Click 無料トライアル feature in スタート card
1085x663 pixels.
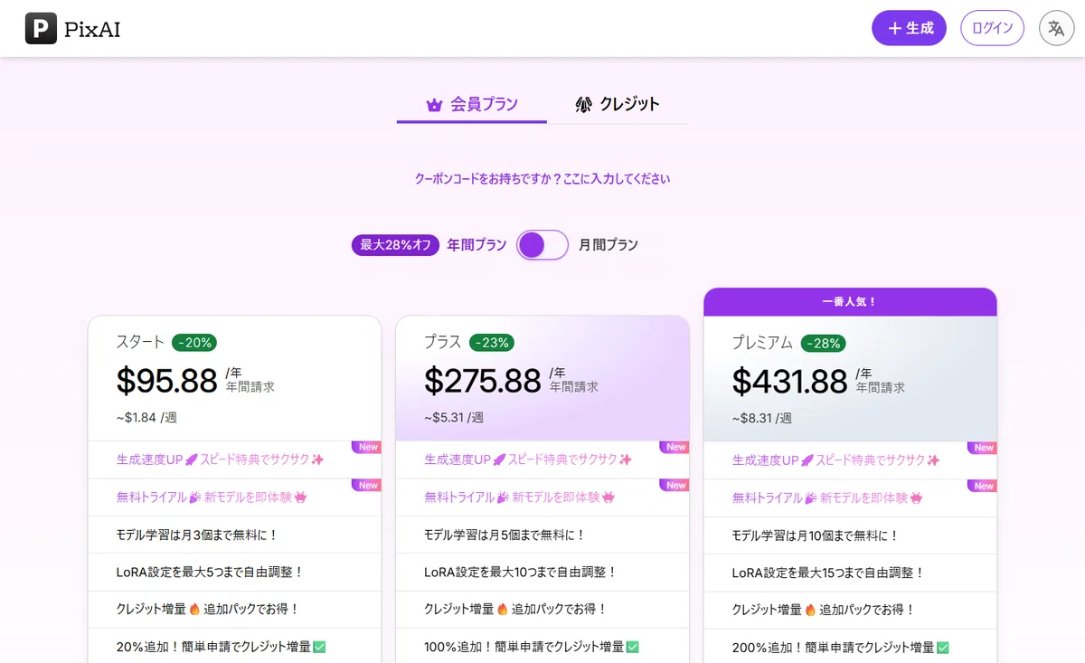tap(212, 497)
